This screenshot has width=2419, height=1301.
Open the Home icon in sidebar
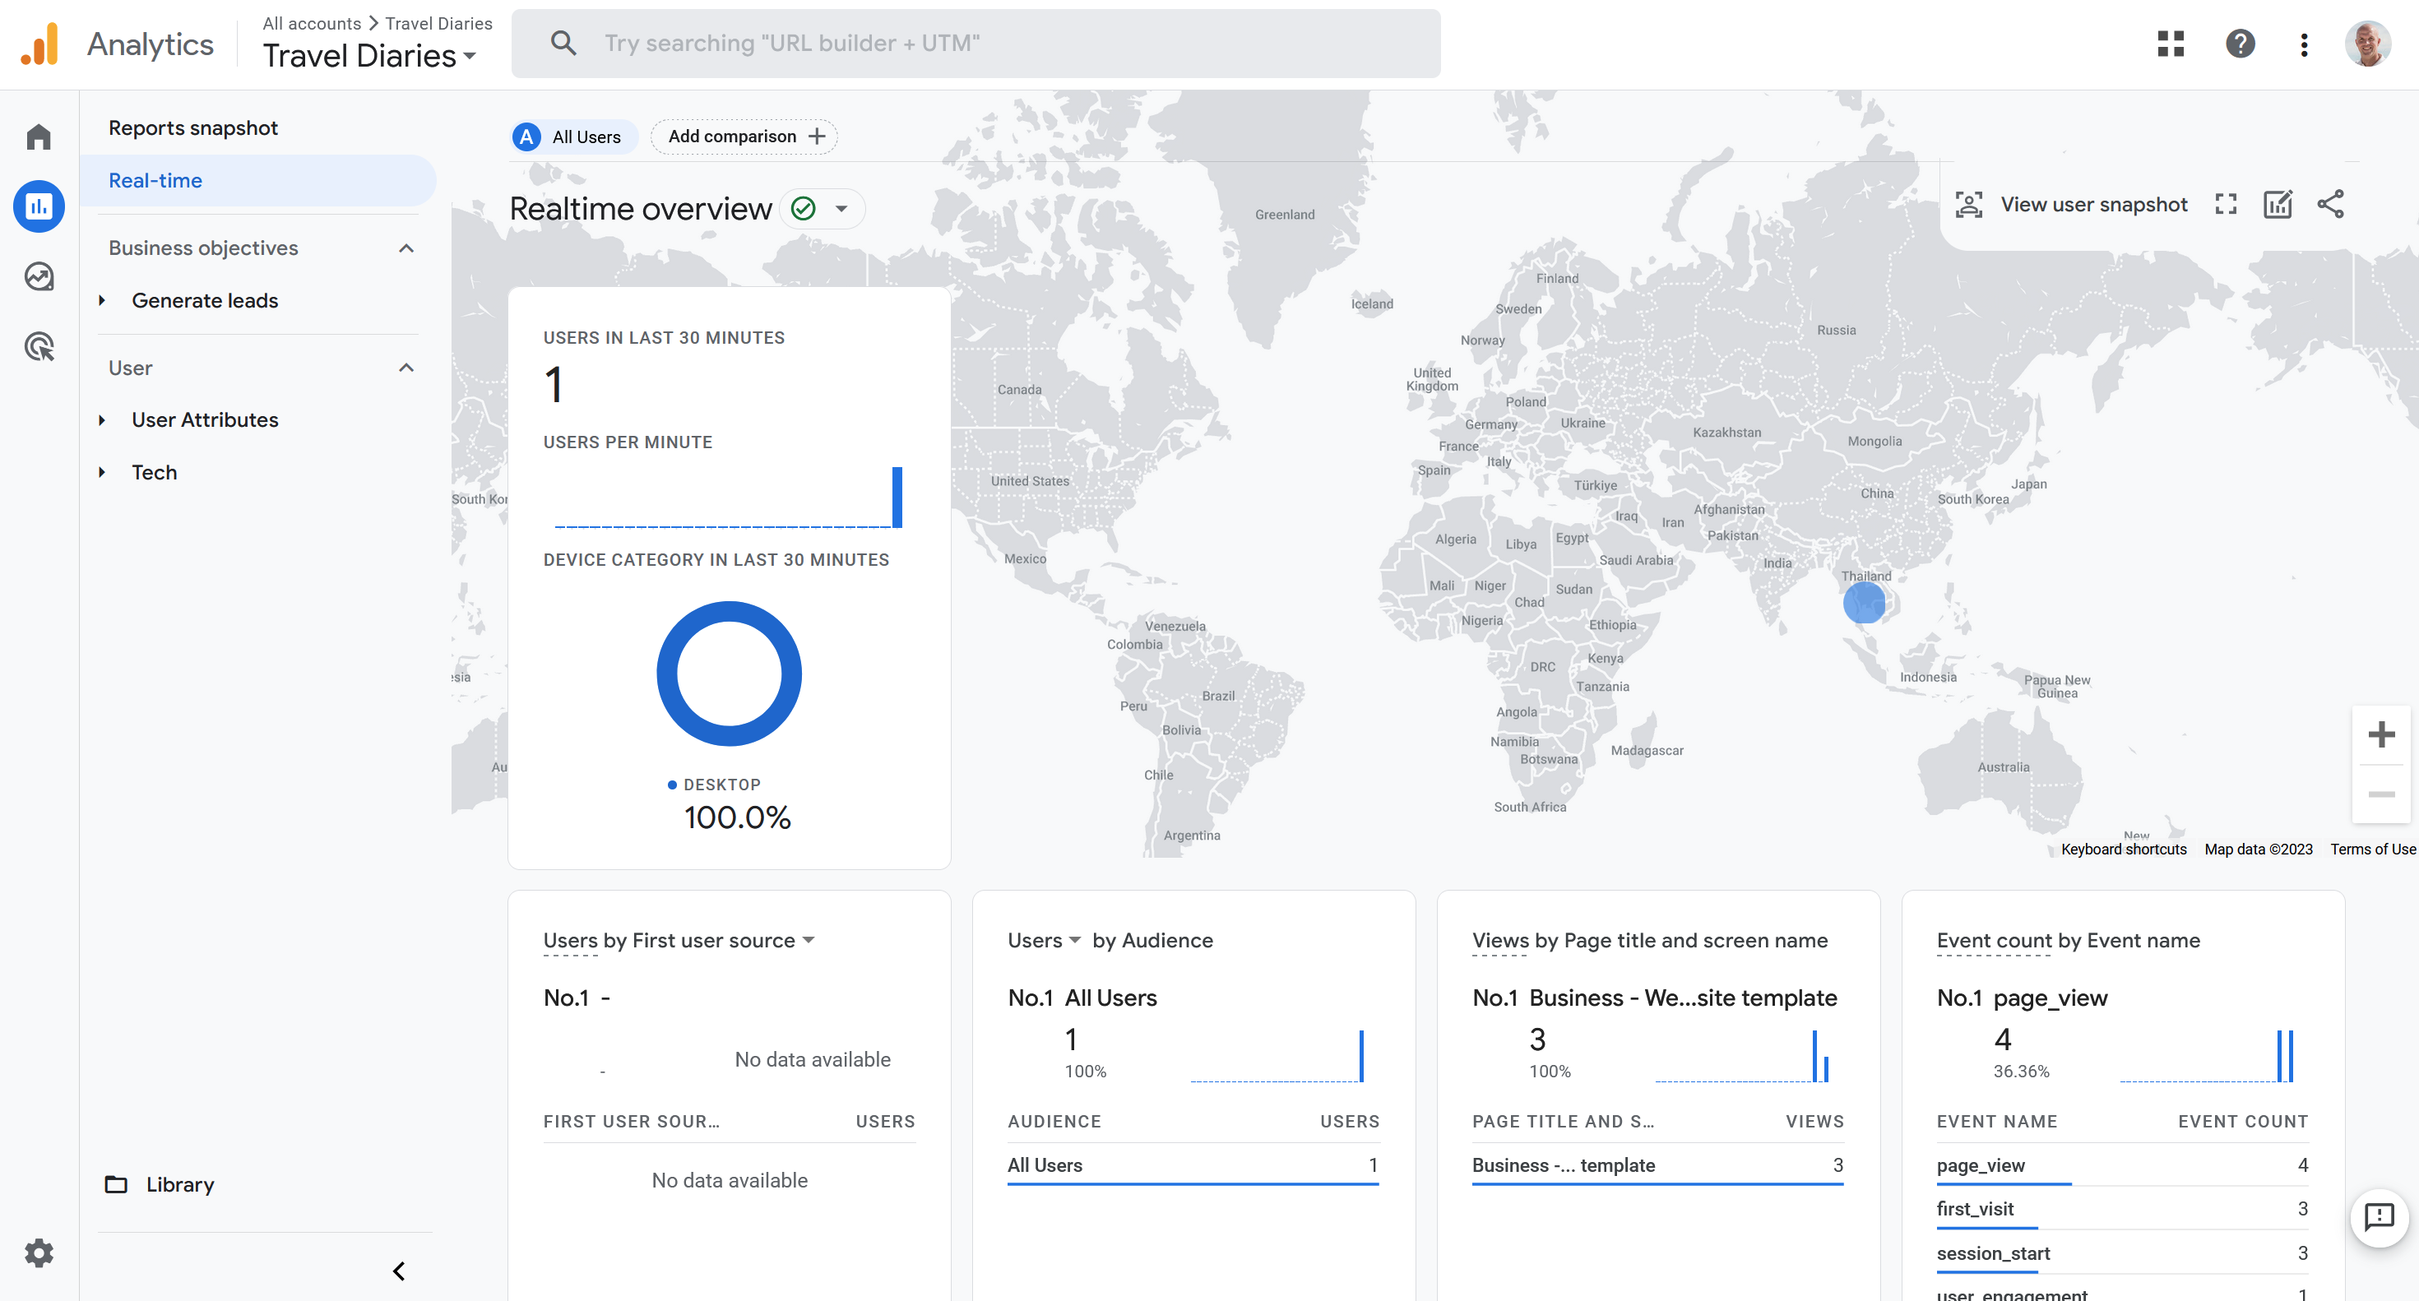point(39,137)
